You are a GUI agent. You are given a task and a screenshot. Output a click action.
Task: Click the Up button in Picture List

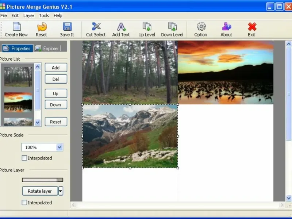pyautogui.click(x=56, y=93)
